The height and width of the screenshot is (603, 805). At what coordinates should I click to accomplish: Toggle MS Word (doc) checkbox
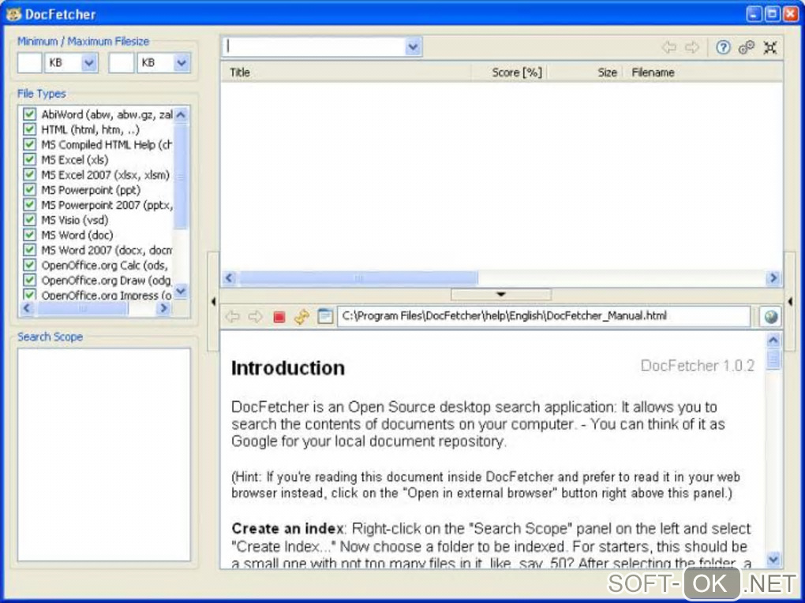pyautogui.click(x=30, y=235)
